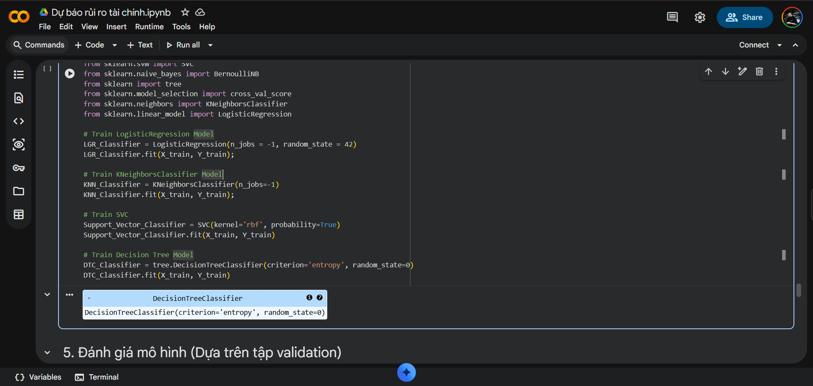Click Run all button
Image resolution: width=813 pixels, height=386 pixels.
(183, 45)
